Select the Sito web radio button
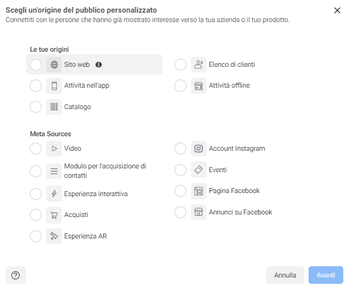The height and width of the screenshot is (287, 349). [x=35, y=64]
